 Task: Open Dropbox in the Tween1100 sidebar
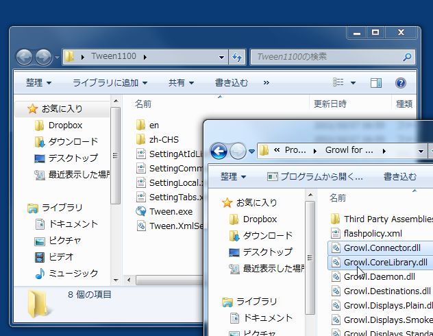coord(58,125)
